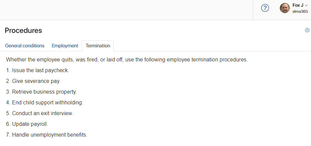Click step 3 Retrieve business property
This screenshot has height=146, width=311.
coord(41,92)
